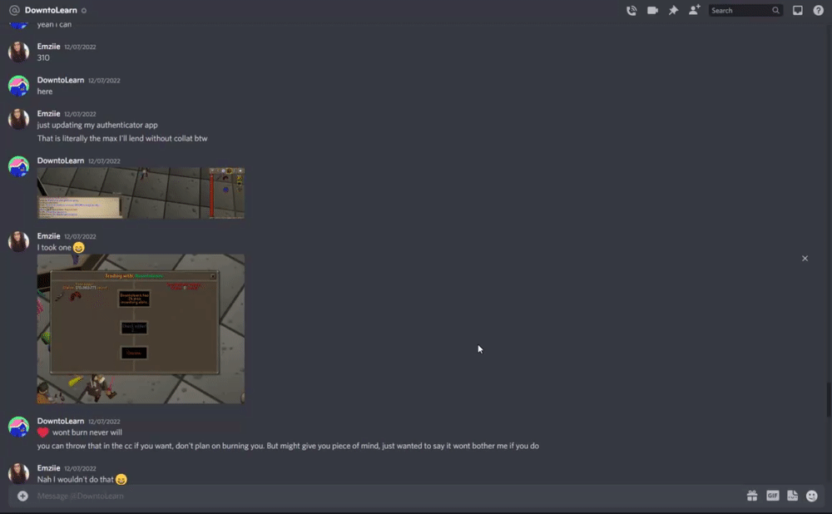Start a voice call with DowntoLearn
Image resolution: width=832 pixels, height=514 pixels.
(631, 11)
